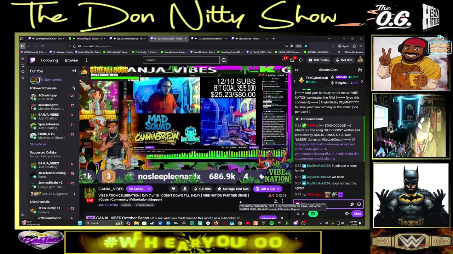Viewport: 453px width, 254px height.
Task: Open the SoundCloud link in chat
Action: point(327,151)
